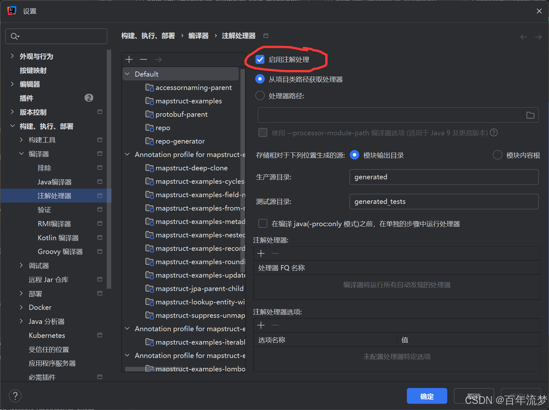The width and height of the screenshot is (549, 410).
Task: Click the 取消 cancel button
Action: tap(474, 396)
